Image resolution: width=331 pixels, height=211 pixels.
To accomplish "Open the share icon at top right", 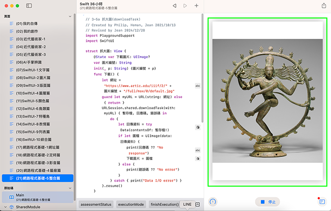I will click(x=323, y=6).
